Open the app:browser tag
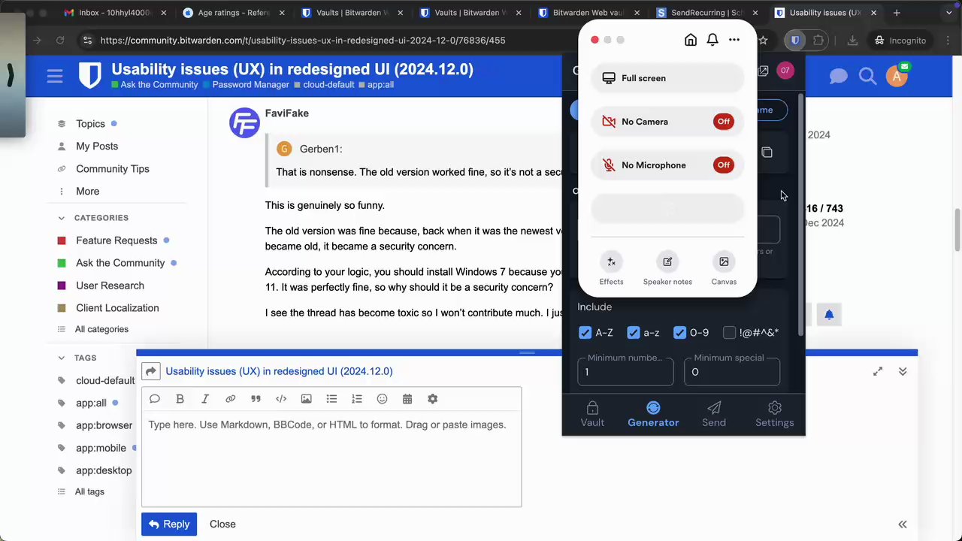 (104, 425)
